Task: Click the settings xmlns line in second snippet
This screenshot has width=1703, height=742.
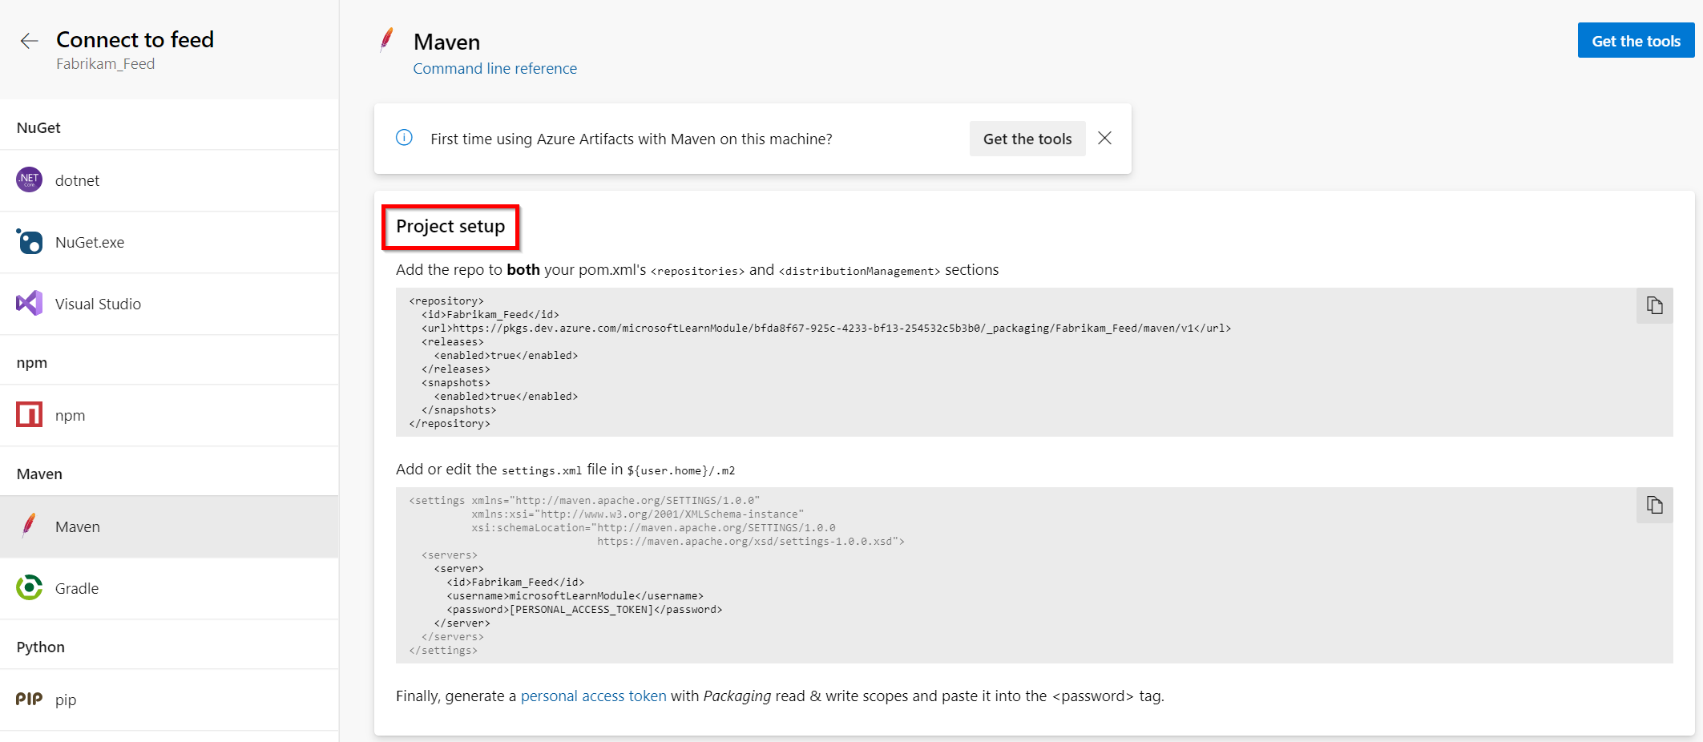Action: coord(584,500)
